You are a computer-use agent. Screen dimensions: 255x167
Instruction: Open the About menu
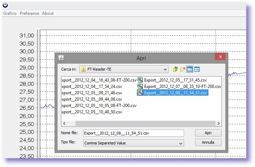48,13
